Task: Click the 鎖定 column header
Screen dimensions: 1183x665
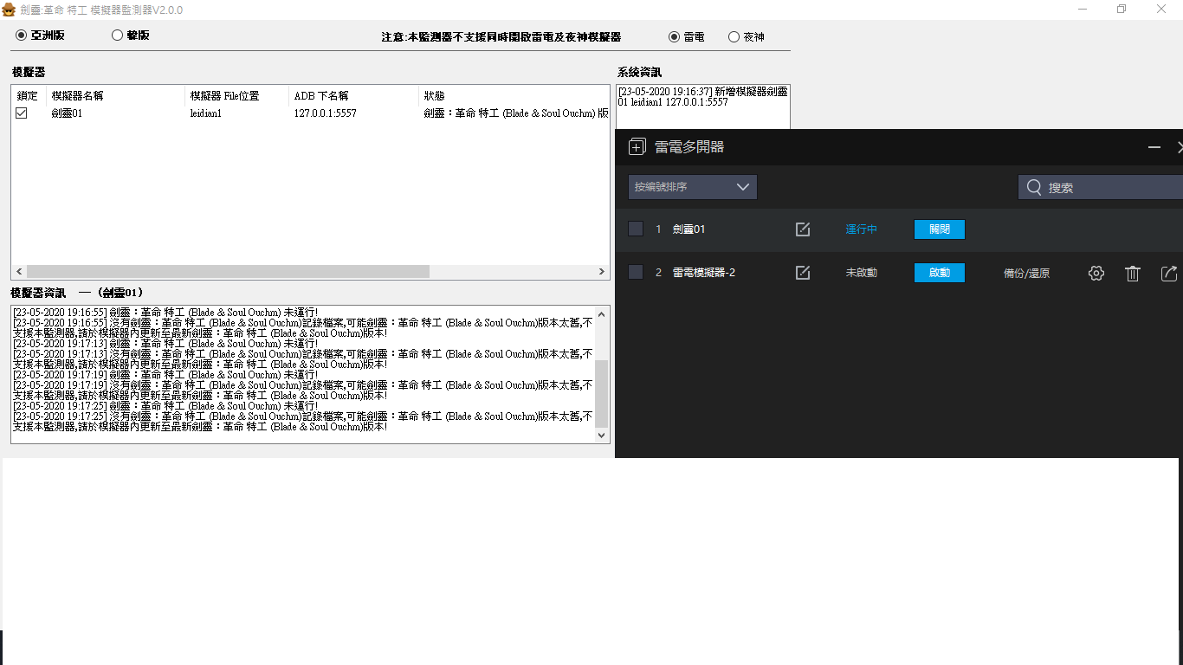Action: [29, 95]
